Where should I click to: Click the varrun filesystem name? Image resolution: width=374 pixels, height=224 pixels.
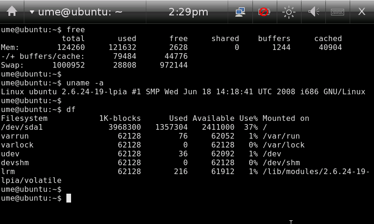[15, 136]
